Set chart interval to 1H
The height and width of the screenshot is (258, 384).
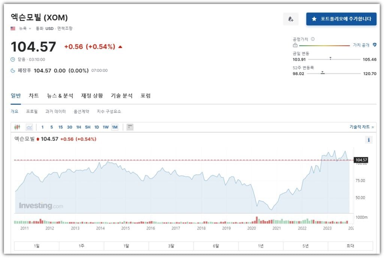click(79, 127)
